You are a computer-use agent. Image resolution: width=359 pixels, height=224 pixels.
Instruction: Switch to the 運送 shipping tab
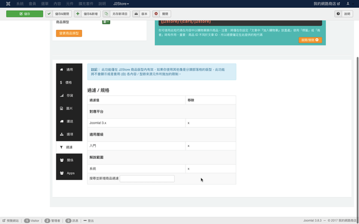pos(69,121)
